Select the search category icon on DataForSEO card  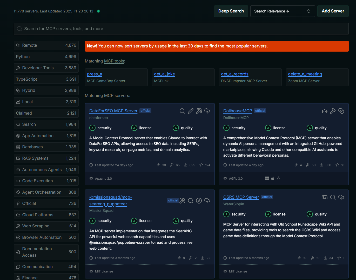point(182,111)
